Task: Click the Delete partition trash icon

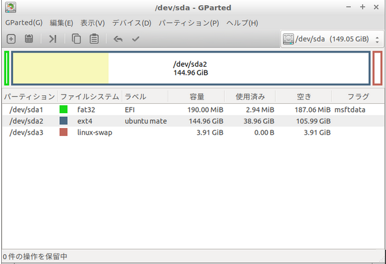Action: [29, 39]
